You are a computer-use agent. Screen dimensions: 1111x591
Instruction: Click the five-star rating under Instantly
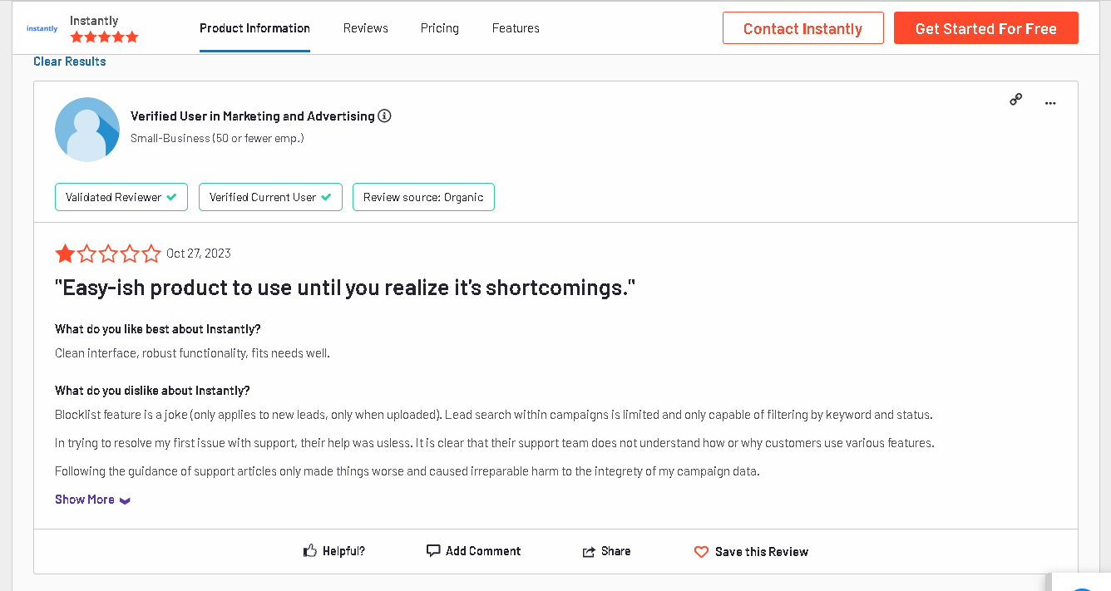[x=104, y=37]
